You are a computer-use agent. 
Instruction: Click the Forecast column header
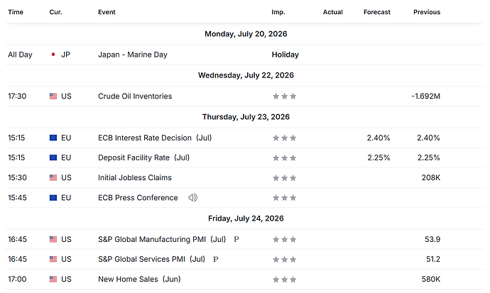[x=377, y=12]
